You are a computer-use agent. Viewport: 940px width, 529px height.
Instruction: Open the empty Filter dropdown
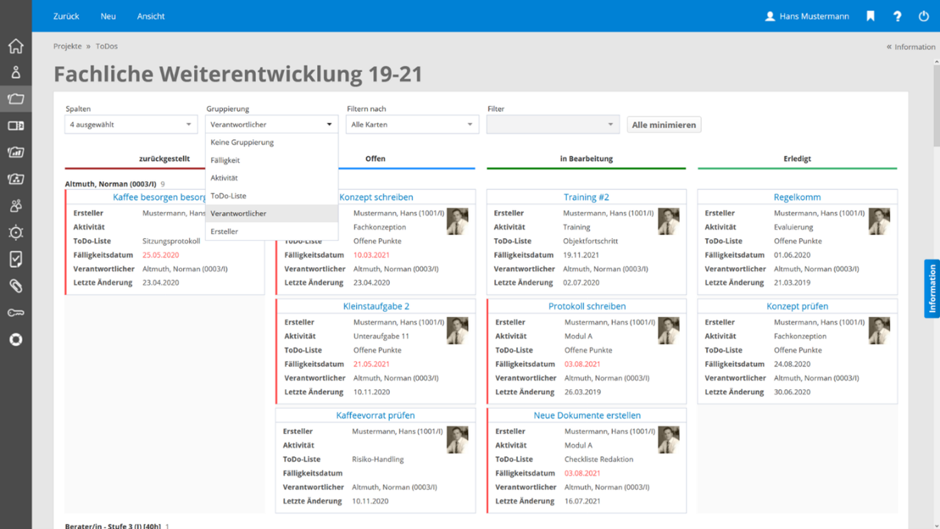(552, 125)
